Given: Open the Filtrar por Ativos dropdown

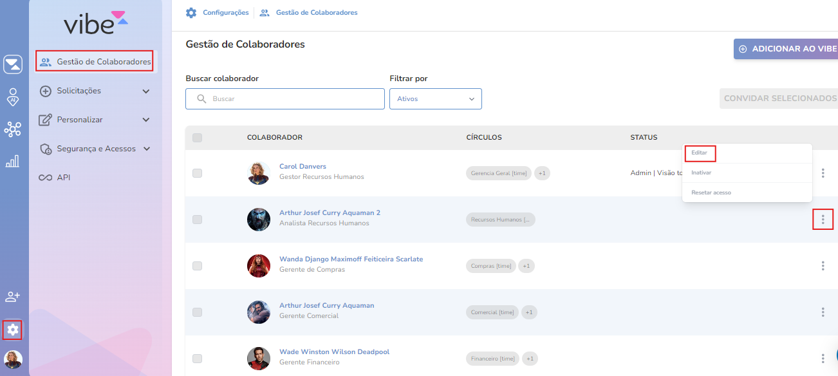Looking at the screenshot, I should pyautogui.click(x=436, y=99).
